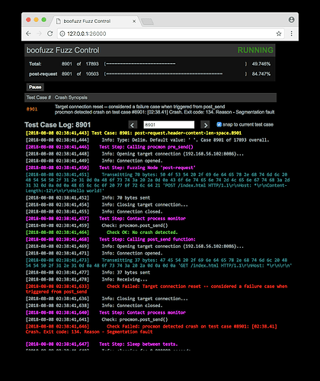
Task: Close the boofuzz Fuzz Control tab
Action: tap(134, 21)
